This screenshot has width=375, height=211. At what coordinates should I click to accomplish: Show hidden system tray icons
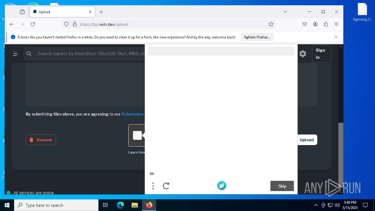click(x=316, y=205)
